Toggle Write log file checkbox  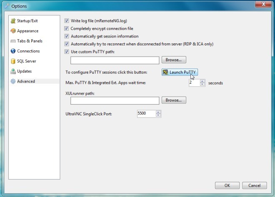click(67, 21)
